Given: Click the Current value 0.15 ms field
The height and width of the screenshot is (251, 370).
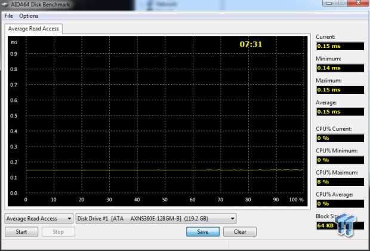Looking at the screenshot, I should click(340, 46).
